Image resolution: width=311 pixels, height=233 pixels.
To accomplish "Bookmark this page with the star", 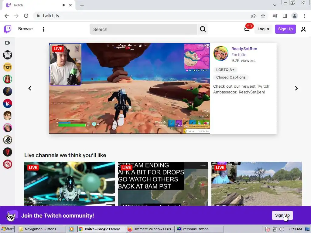I will click(x=263, y=16).
